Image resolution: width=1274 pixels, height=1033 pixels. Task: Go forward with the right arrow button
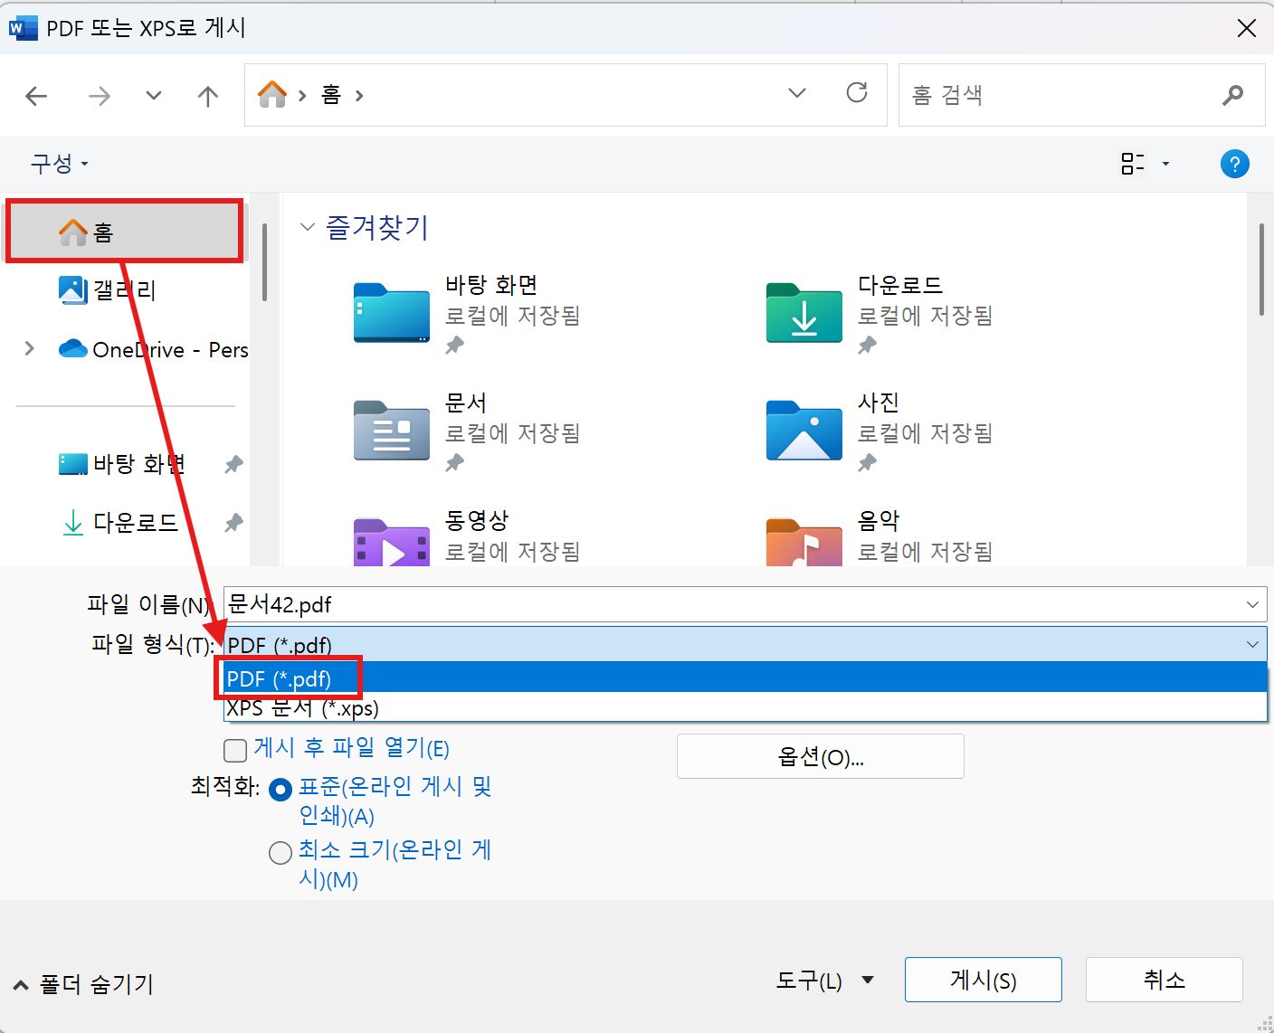(100, 96)
